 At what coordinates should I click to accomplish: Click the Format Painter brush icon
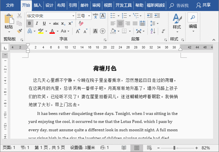point(19,31)
